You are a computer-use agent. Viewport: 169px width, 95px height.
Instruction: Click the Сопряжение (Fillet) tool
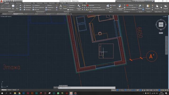(x=49, y=7)
